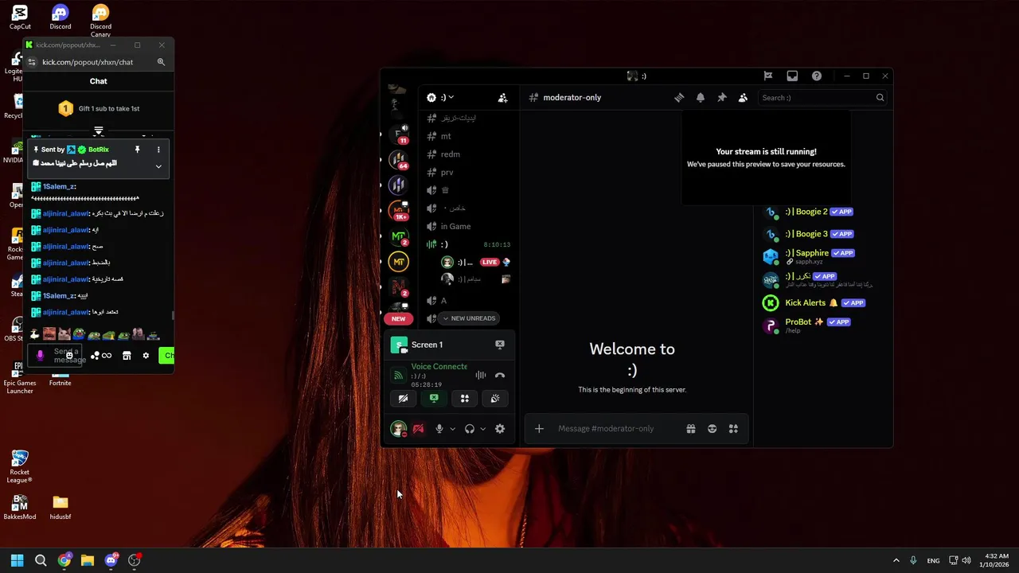1019x573 pixels.
Task: Toggle red camera-off button in user panel
Action: click(418, 429)
